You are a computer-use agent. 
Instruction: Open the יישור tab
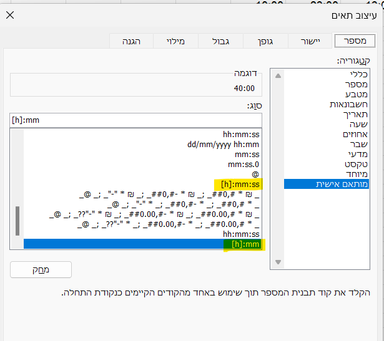click(x=310, y=41)
